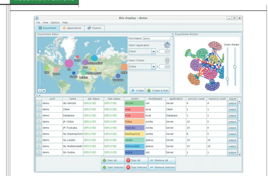Screen dimensions: 268x176
Task: Click the cluster server icon beside Select Cluster
Action: click(x=167, y=60)
